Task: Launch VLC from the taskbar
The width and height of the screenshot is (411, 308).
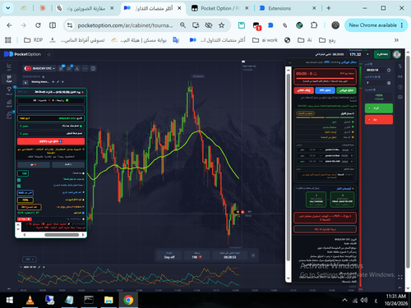Action: tap(30, 300)
